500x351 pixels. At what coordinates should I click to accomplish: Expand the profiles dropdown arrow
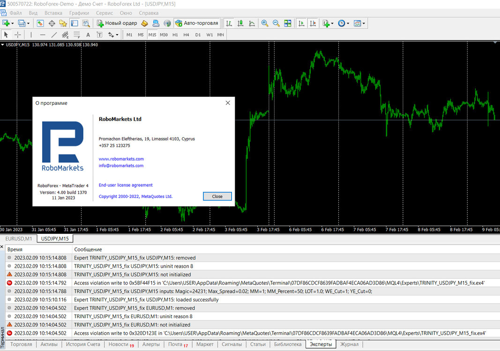(28, 23)
